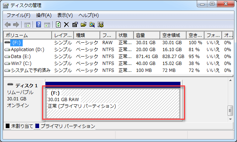Open the ヘルプ(H) menu
Screen dimensions: 237x142
pyautogui.click(x=89, y=15)
